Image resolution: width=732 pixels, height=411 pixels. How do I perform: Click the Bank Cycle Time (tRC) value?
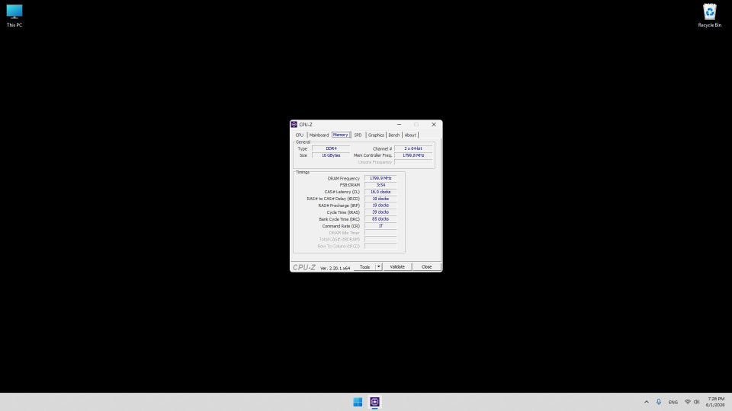coord(380,218)
